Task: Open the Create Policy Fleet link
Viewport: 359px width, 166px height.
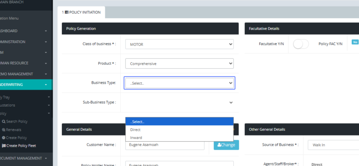Action: 21,146
